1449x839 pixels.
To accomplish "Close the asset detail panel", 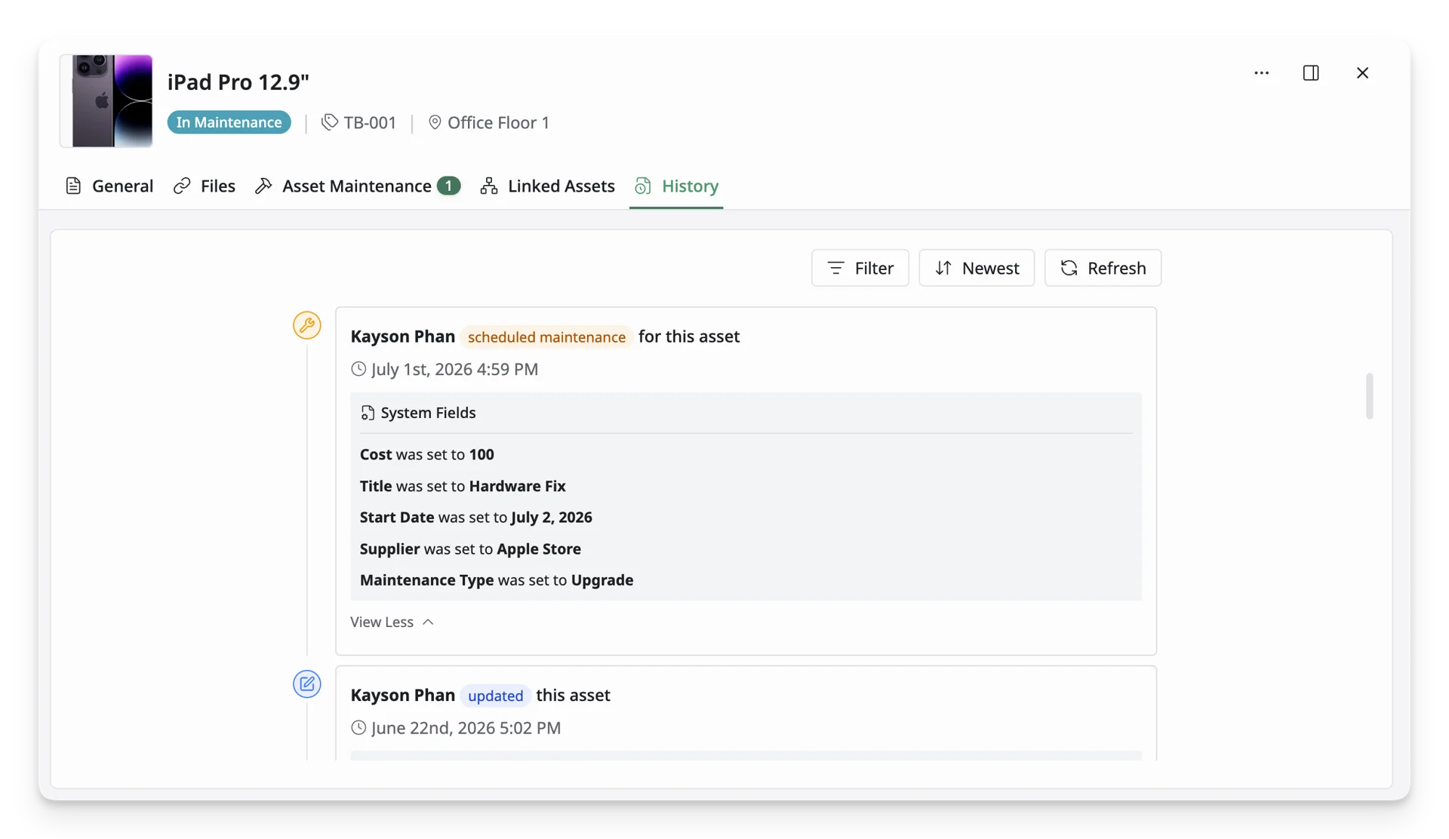I will click(1362, 73).
